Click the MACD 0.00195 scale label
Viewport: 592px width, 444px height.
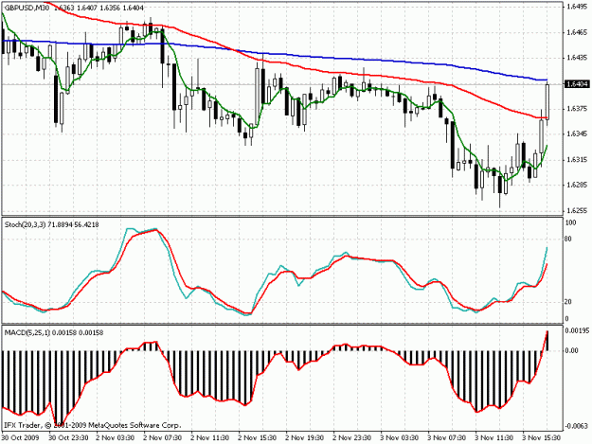tap(577, 330)
